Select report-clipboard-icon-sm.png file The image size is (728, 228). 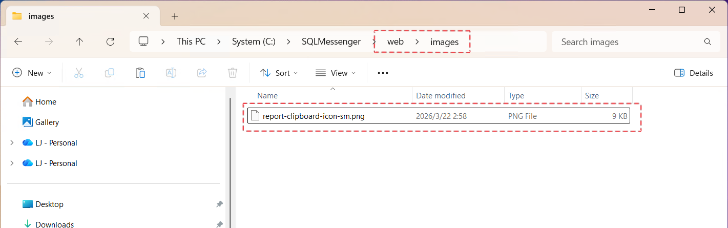[313, 116]
